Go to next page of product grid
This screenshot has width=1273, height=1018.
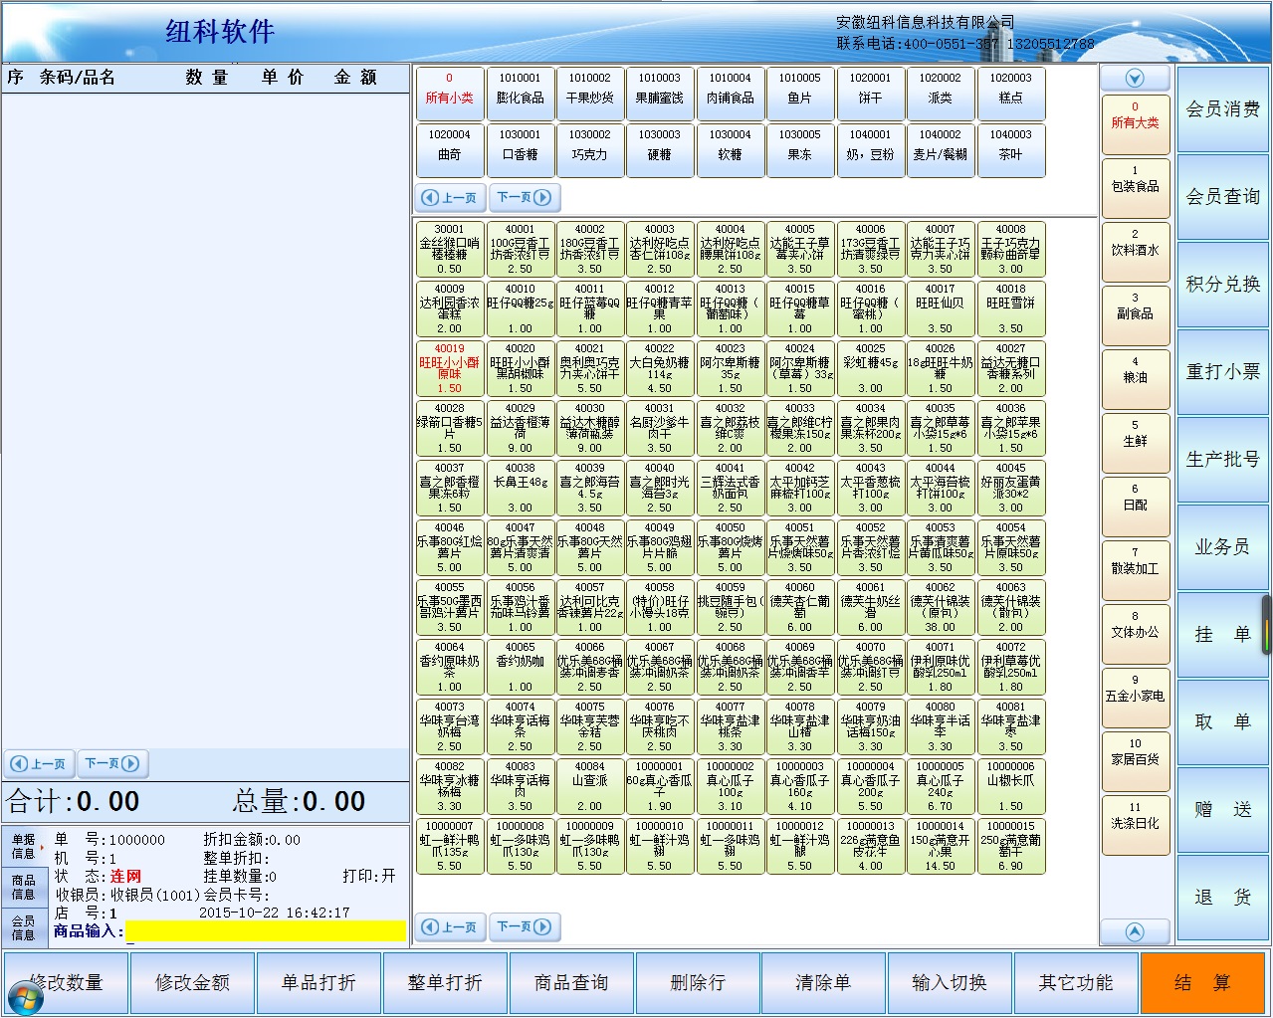[524, 926]
